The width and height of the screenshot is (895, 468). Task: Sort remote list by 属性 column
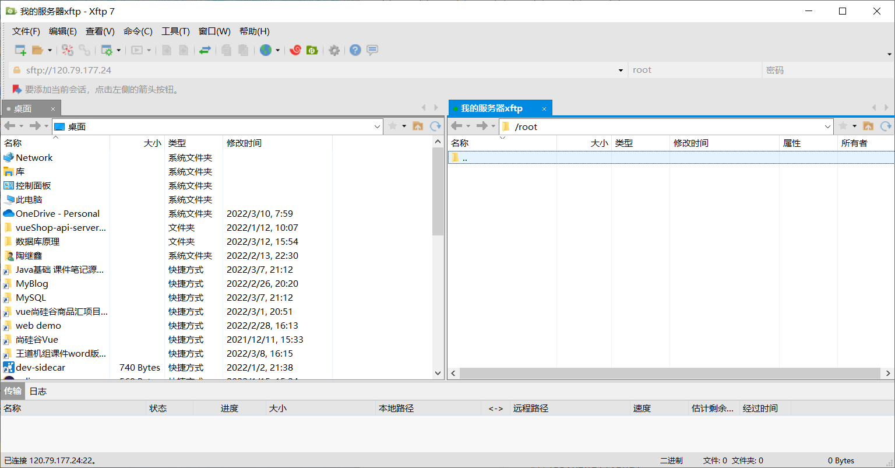(x=808, y=143)
